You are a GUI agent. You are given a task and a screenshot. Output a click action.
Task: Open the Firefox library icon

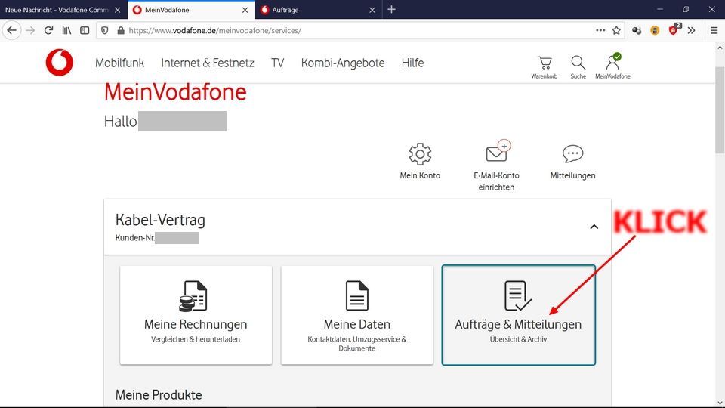pyautogui.click(x=66, y=30)
